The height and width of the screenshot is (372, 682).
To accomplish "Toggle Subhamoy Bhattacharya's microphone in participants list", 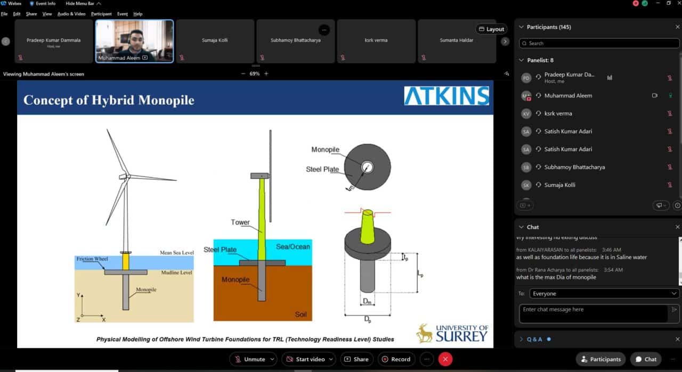I will (x=670, y=167).
